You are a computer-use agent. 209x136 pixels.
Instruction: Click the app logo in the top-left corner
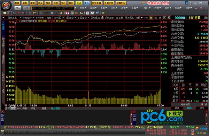[x=6, y=6]
